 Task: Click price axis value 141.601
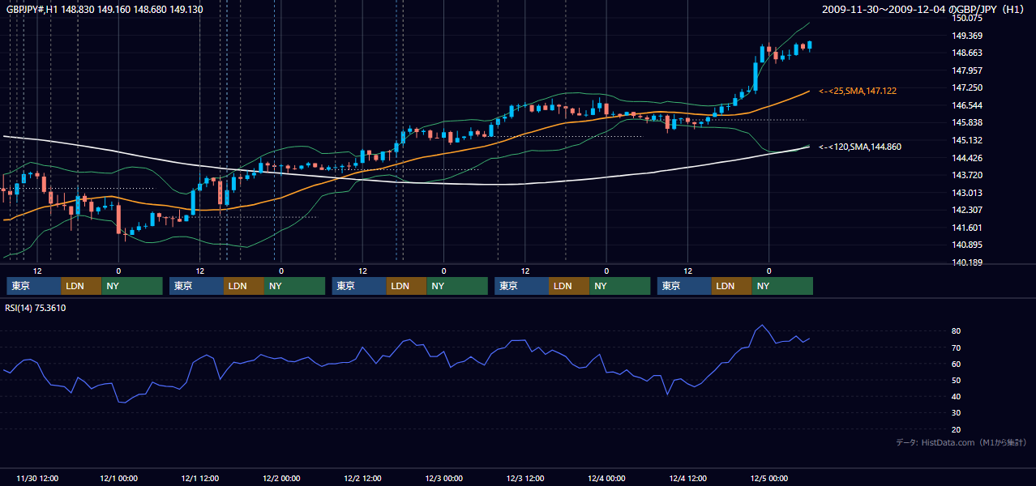click(967, 228)
